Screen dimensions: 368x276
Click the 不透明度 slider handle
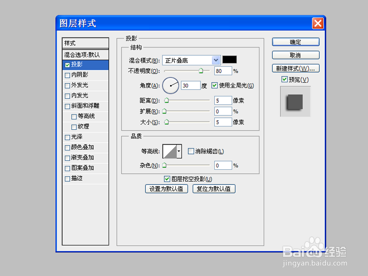[x=201, y=71]
